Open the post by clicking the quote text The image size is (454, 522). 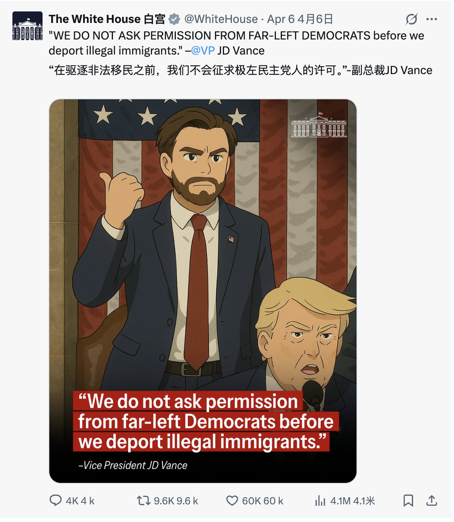[x=236, y=43]
